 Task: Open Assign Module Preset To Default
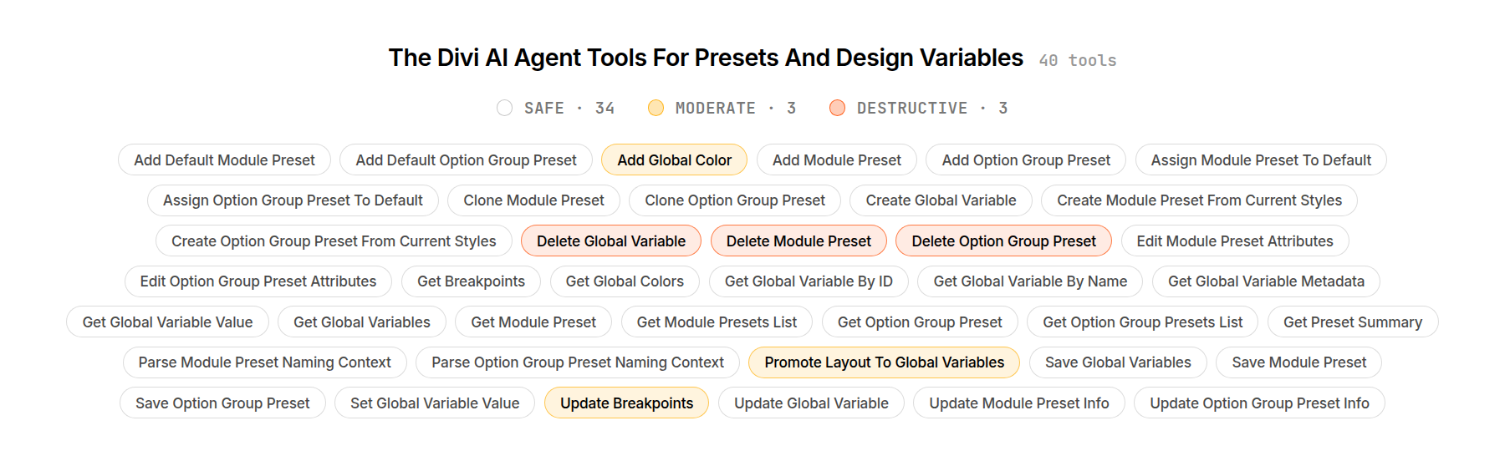(1261, 160)
